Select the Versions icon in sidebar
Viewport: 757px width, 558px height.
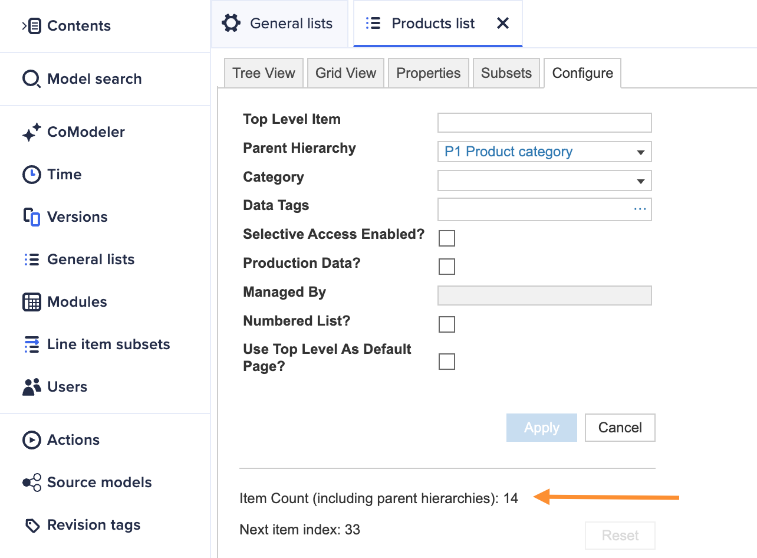pyautogui.click(x=31, y=217)
